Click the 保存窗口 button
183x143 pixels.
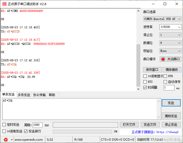tap(152, 70)
